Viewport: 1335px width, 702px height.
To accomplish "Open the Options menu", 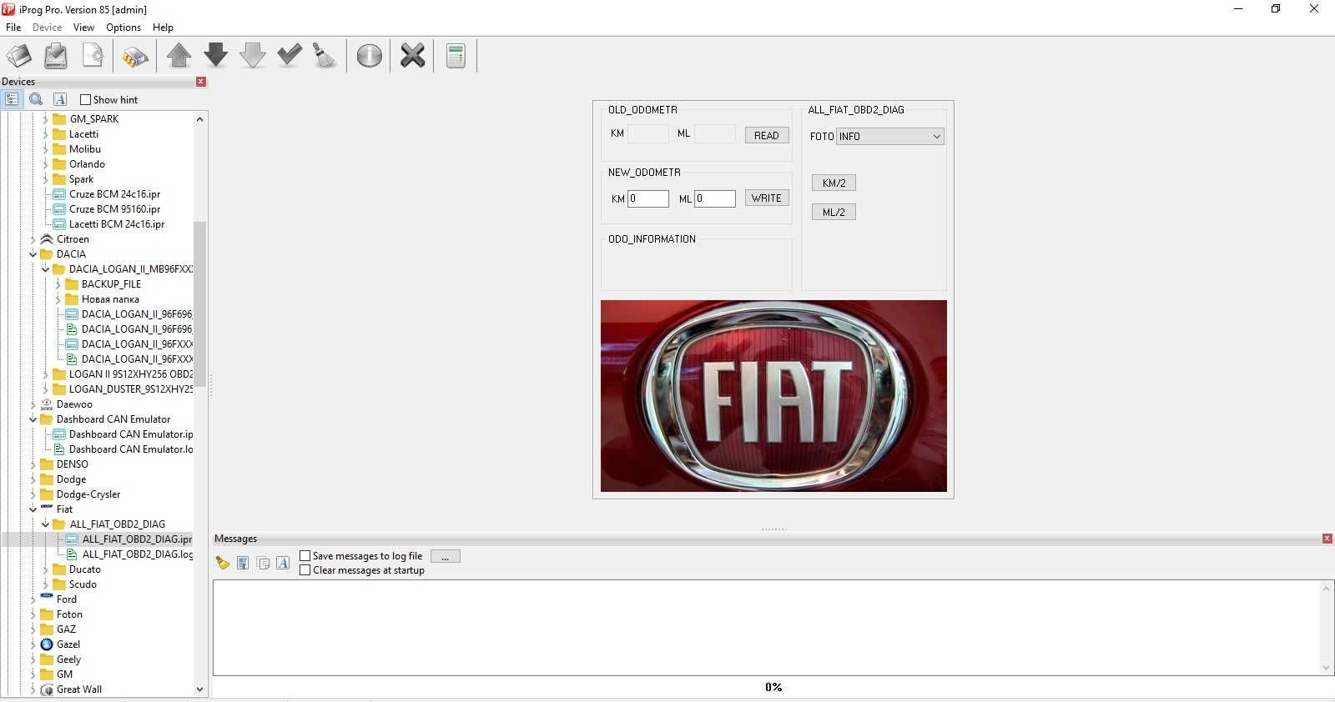I will [123, 28].
